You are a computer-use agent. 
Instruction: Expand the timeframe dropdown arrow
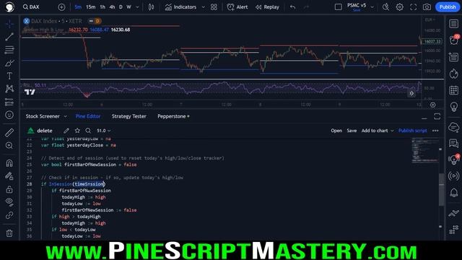tap(137, 7)
